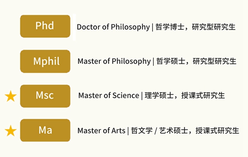
Task: Click 授课式研究生 in the Ma row
Action: [217, 131]
